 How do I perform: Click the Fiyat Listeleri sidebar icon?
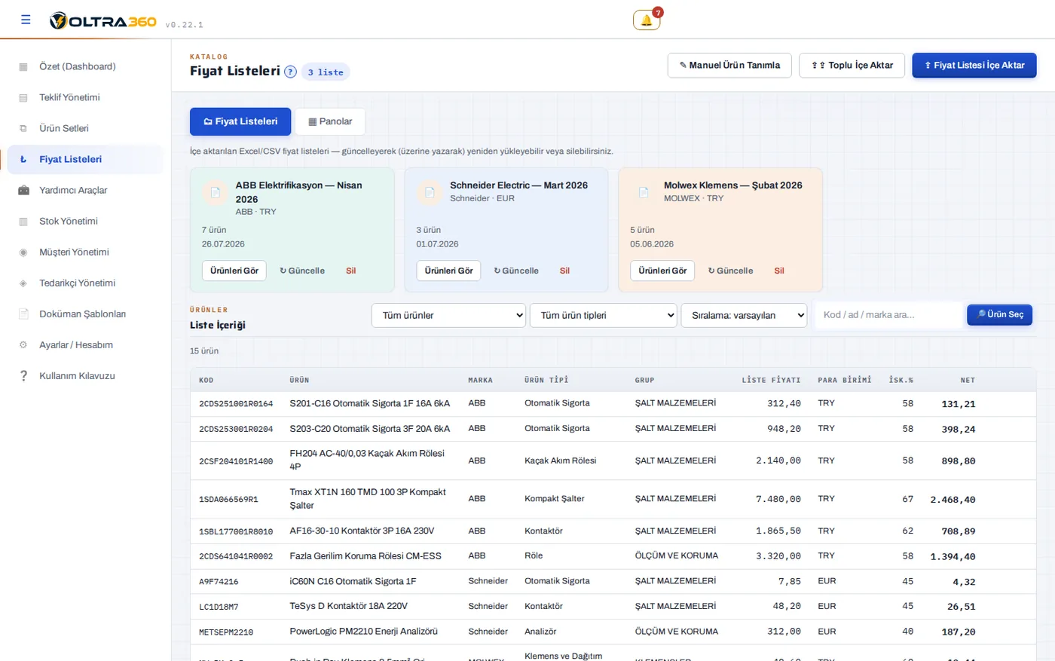pyautogui.click(x=23, y=160)
